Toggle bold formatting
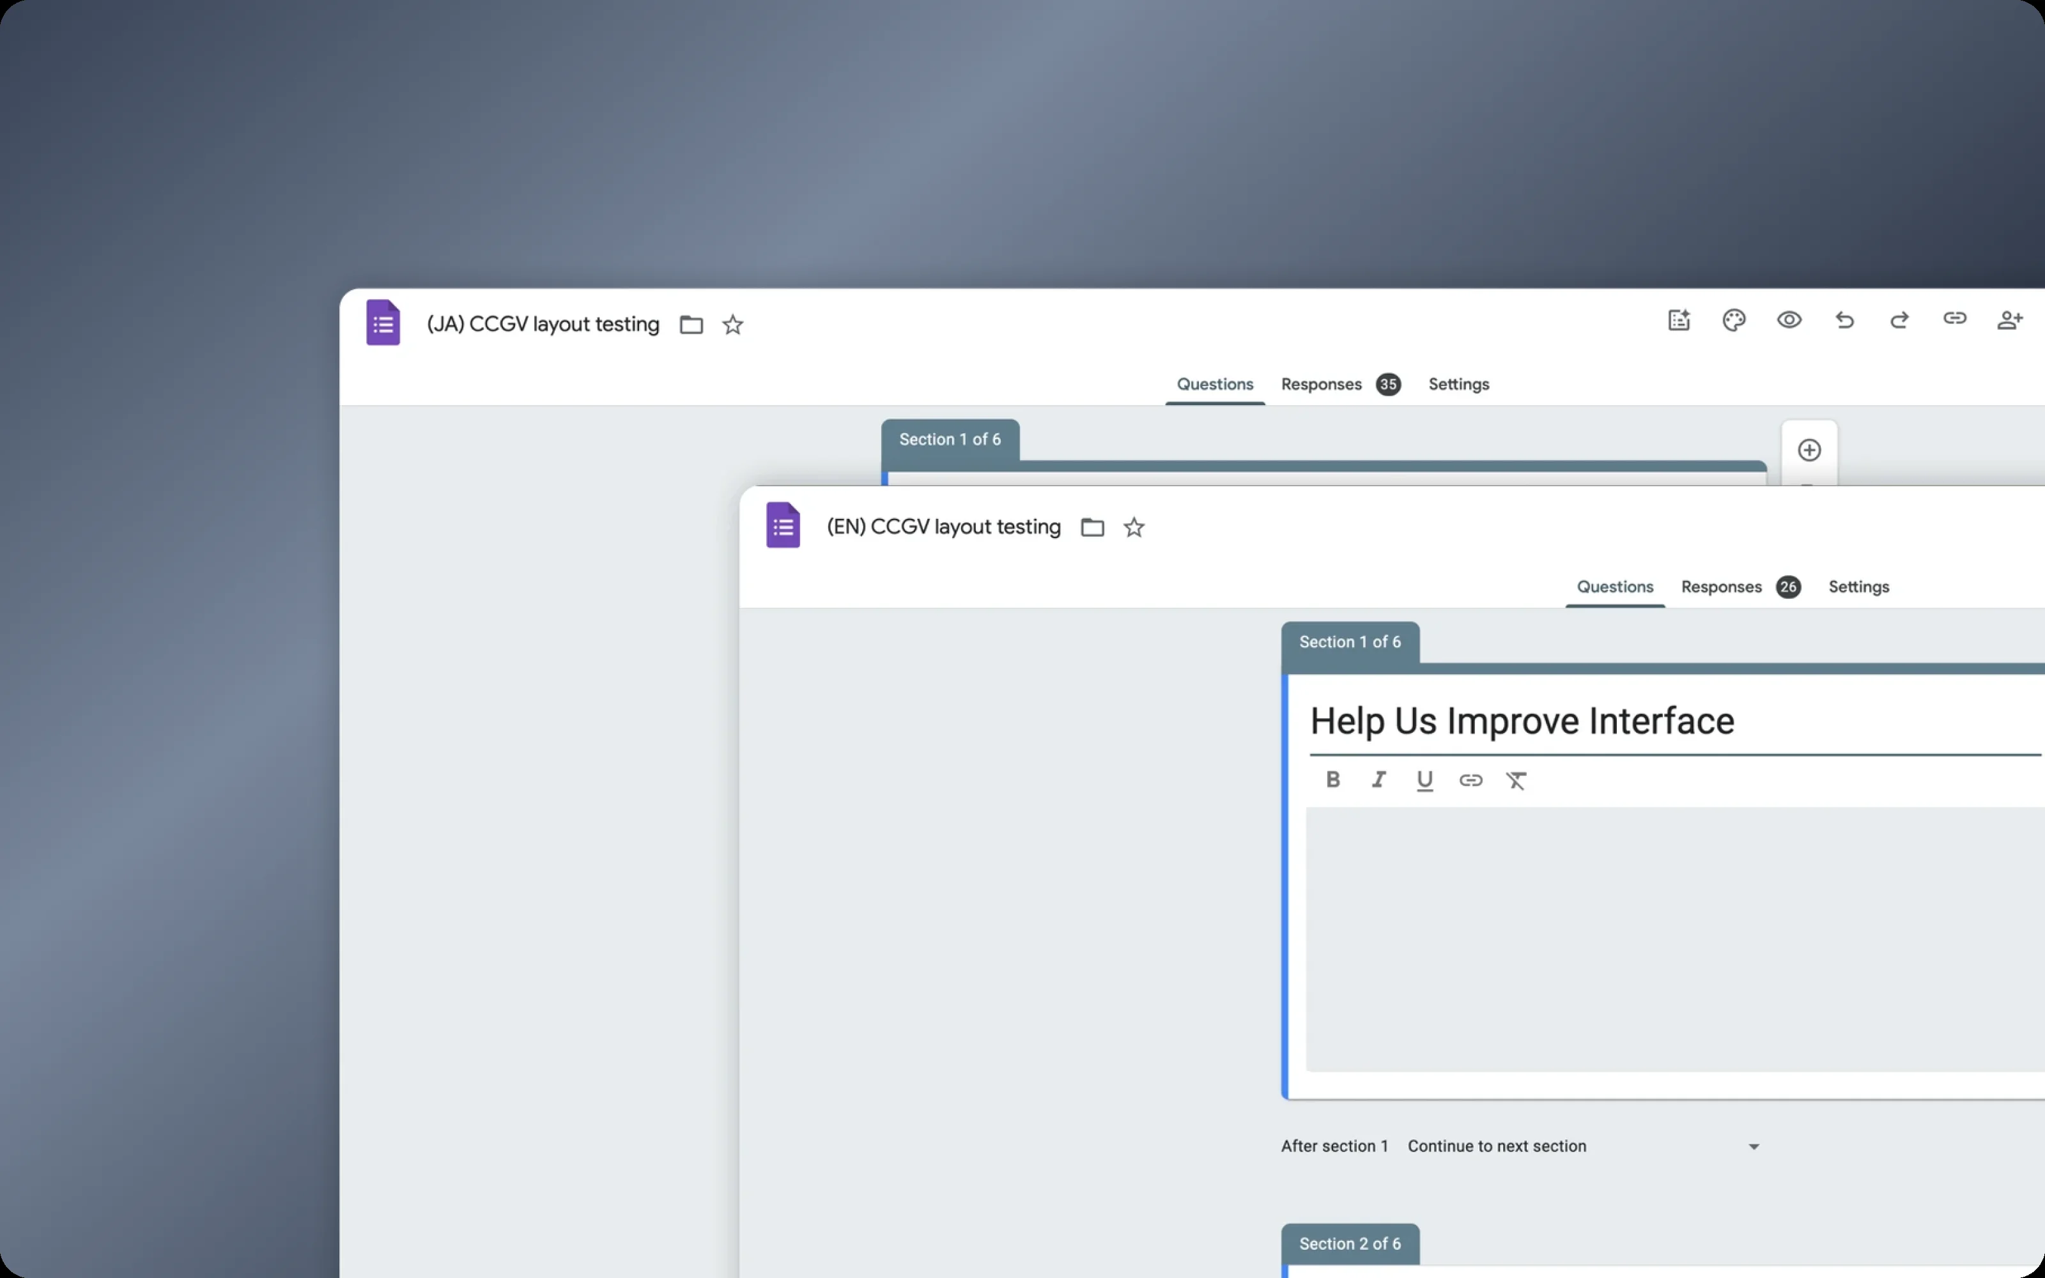The image size is (2045, 1278). click(x=1332, y=780)
